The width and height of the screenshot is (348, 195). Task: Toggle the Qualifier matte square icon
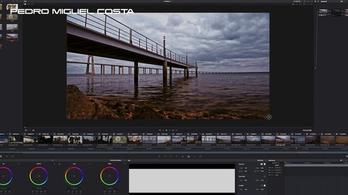(265, 185)
